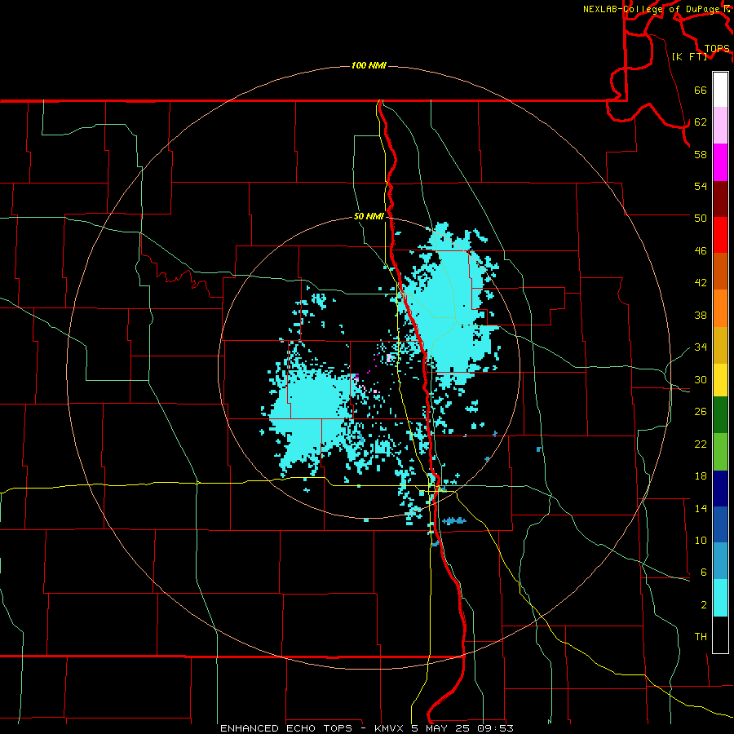The height and width of the screenshot is (734, 734).
Task: Click the medium blue legend swatch
Action: coord(720,524)
